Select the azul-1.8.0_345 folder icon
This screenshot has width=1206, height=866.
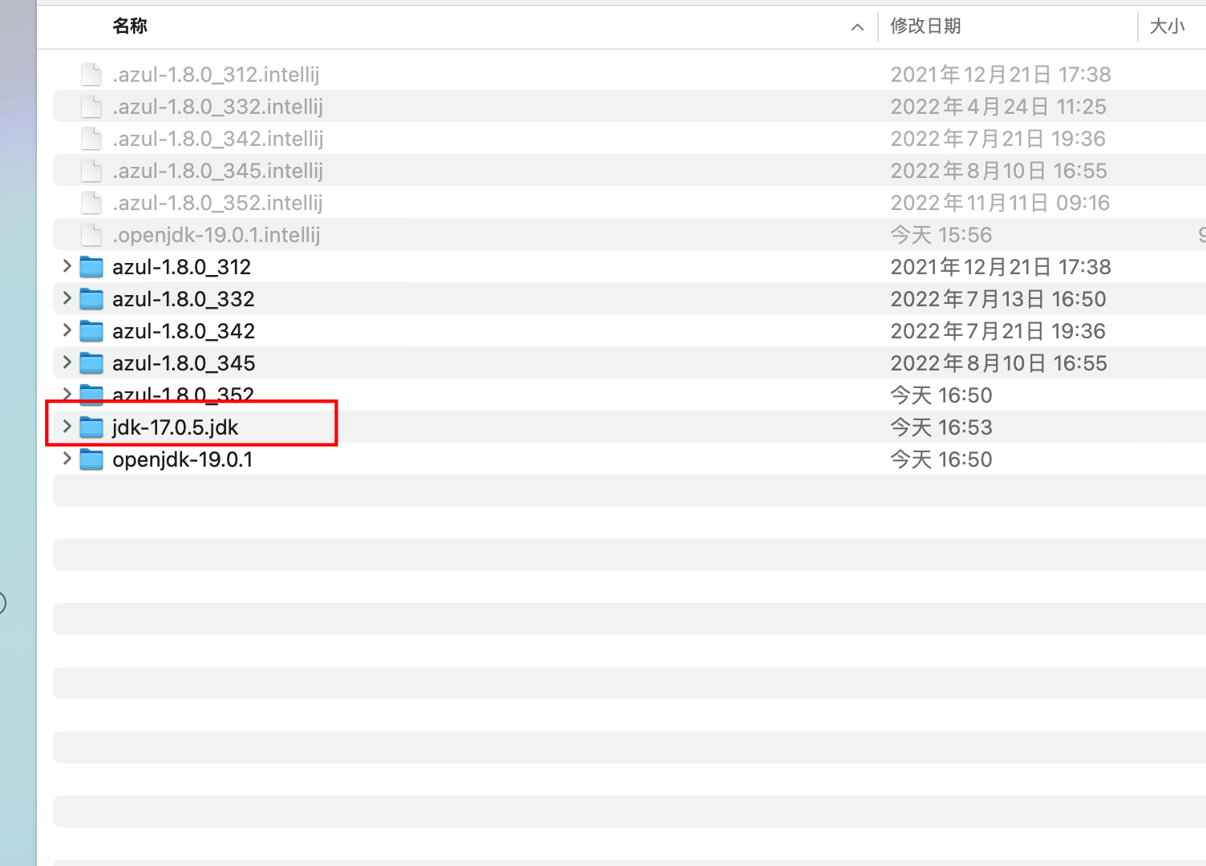pos(91,363)
